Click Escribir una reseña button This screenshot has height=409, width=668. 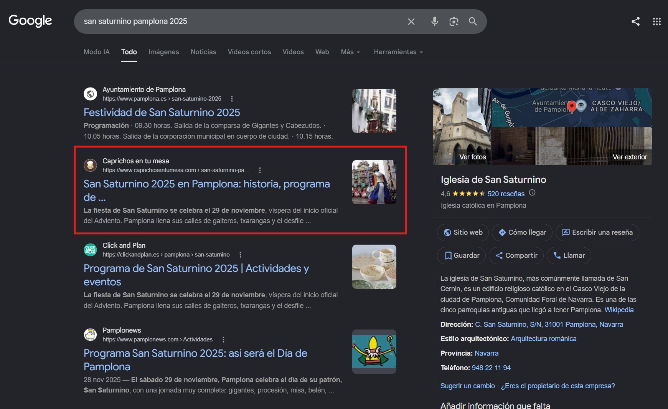(x=597, y=232)
